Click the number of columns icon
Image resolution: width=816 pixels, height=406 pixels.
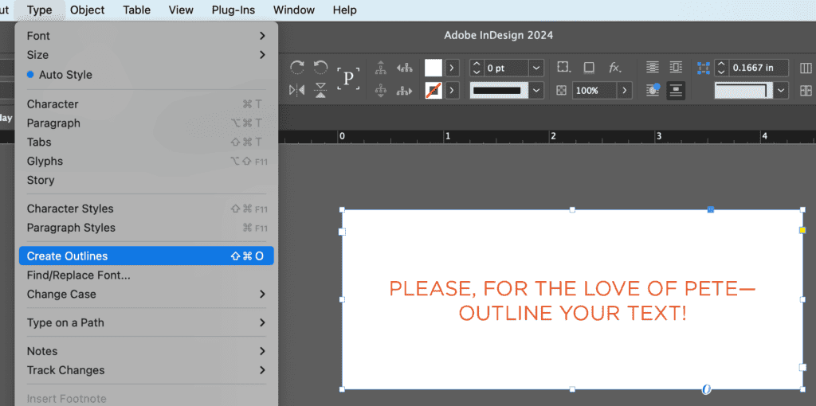point(806,68)
